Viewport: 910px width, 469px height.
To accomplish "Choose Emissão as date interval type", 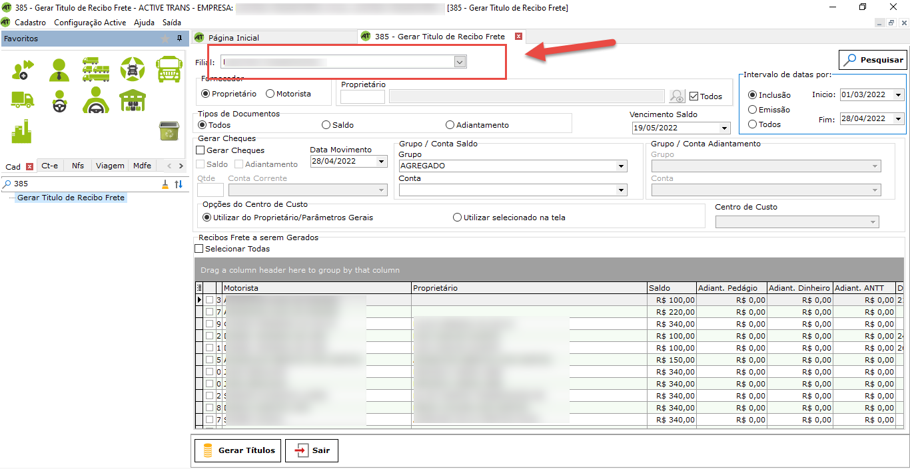I will 753,110.
